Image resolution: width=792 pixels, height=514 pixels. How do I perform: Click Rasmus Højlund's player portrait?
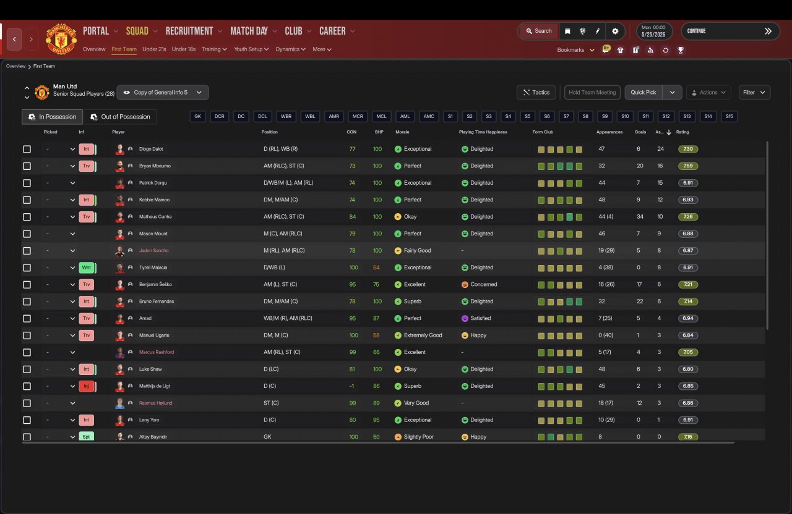coord(120,403)
